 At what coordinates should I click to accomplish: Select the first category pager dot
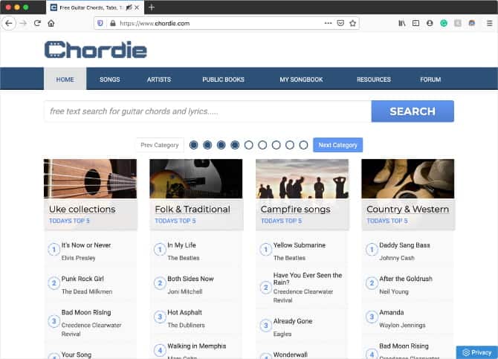tap(193, 145)
